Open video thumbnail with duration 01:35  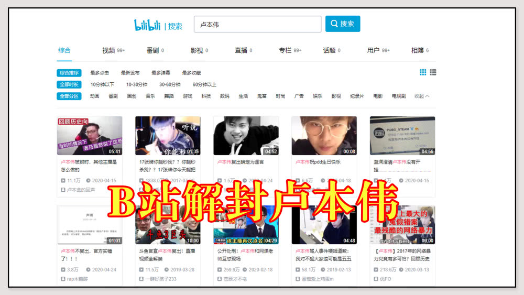pos(168,136)
